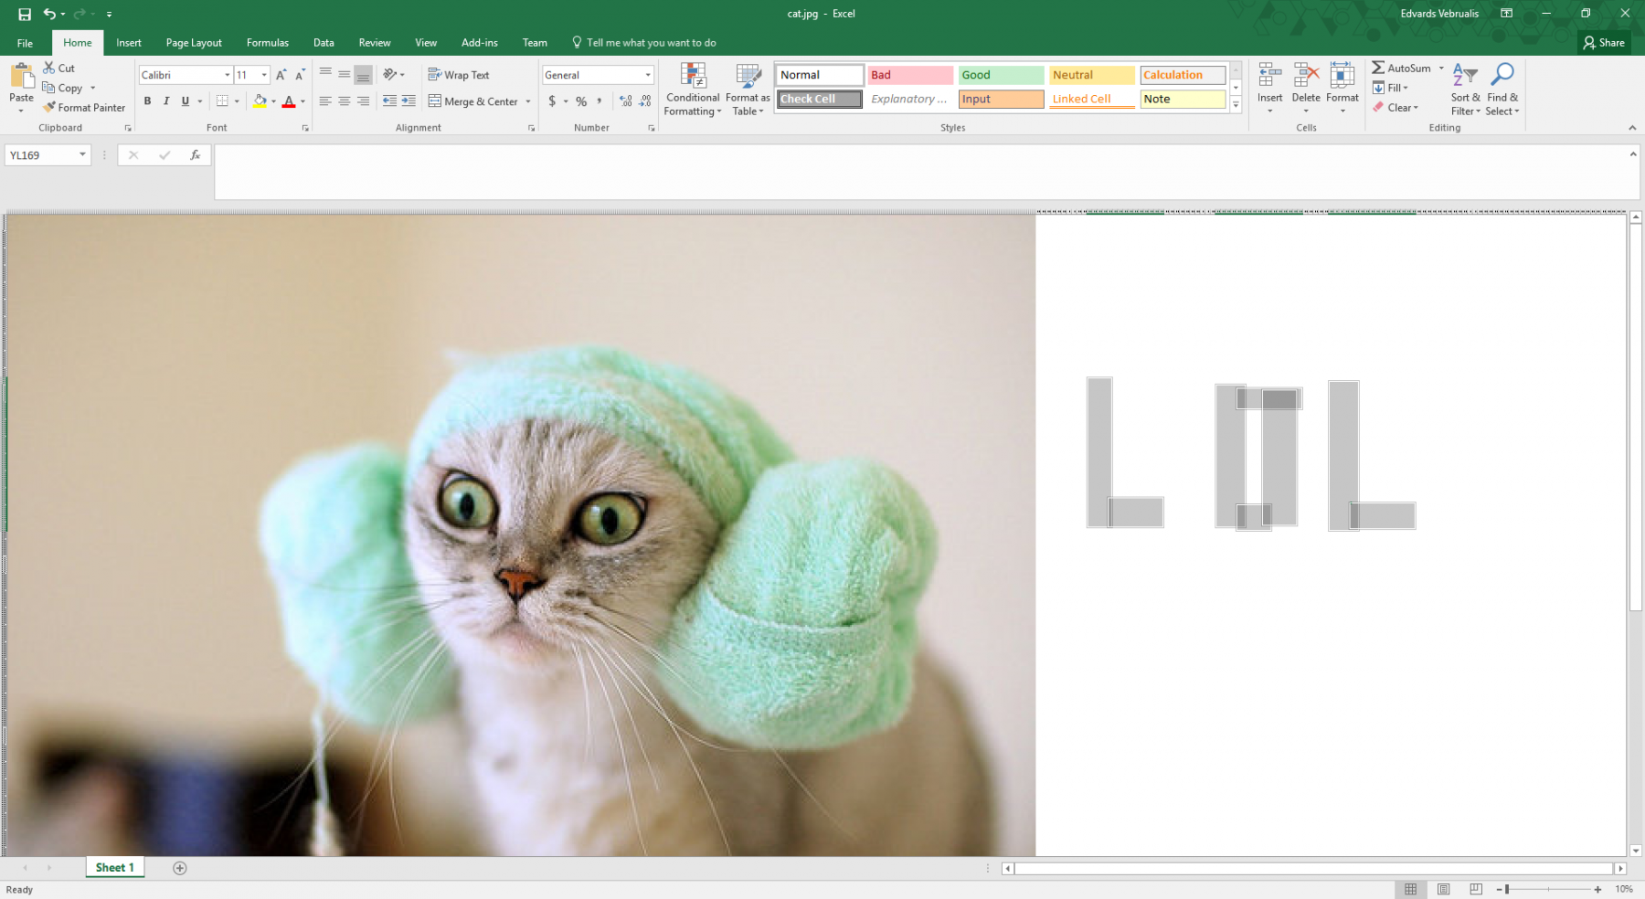Click the zoom slider handle
The image size is (1645, 899).
1507,889
